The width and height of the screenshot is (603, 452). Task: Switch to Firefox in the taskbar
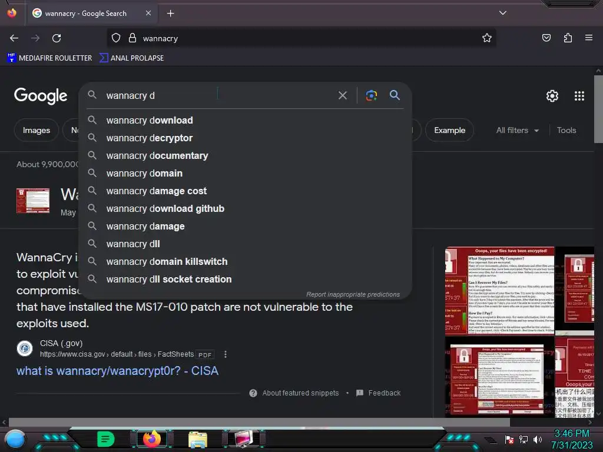(x=152, y=438)
